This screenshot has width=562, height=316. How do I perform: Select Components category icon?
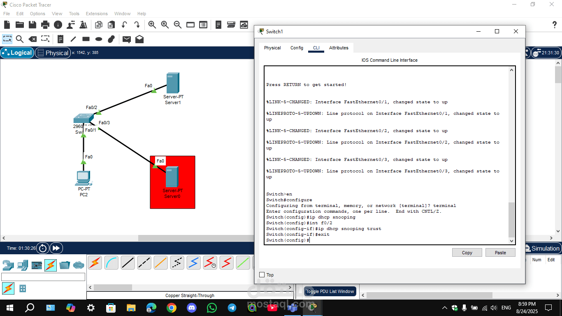pyautogui.click(x=37, y=265)
